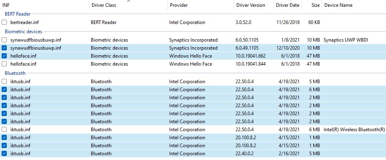The width and height of the screenshot is (386, 160).
Task: Collapse the Bluetooth group header
Action: 15,73
